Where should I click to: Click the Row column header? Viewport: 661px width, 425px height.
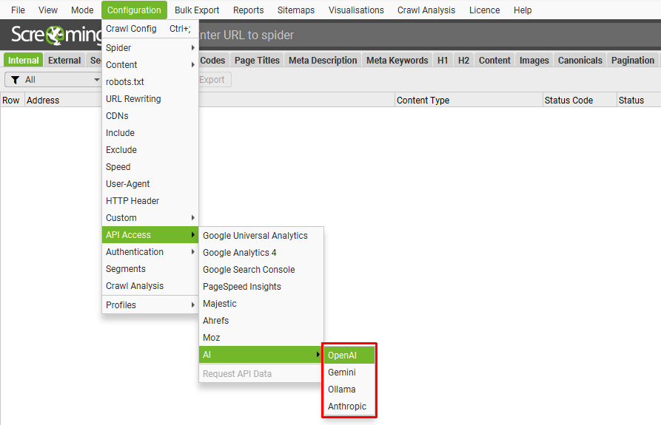coord(11,100)
